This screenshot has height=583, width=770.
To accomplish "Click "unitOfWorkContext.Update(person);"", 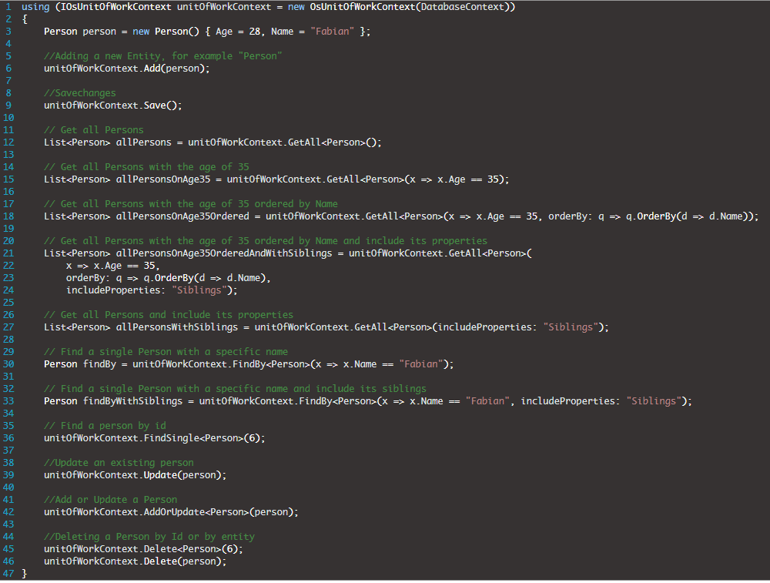I will pos(135,475).
